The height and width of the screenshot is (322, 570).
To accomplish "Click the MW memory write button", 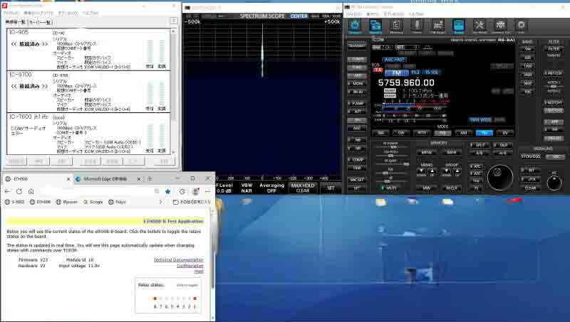I will 426,188.
